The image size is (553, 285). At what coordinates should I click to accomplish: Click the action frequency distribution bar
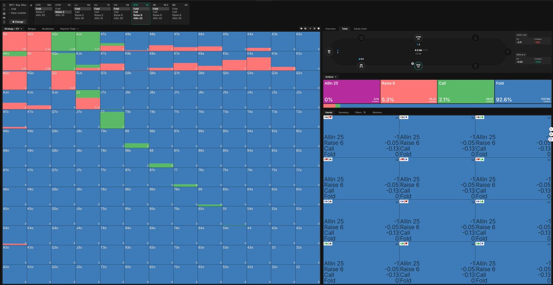pos(437,106)
